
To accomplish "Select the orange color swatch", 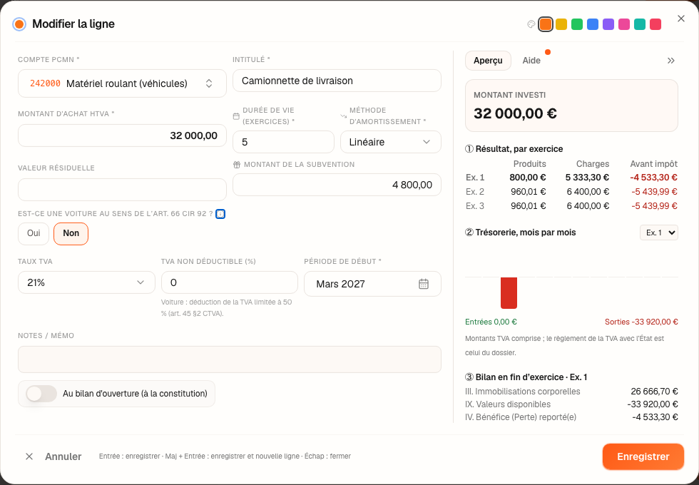I will [x=546, y=24].
